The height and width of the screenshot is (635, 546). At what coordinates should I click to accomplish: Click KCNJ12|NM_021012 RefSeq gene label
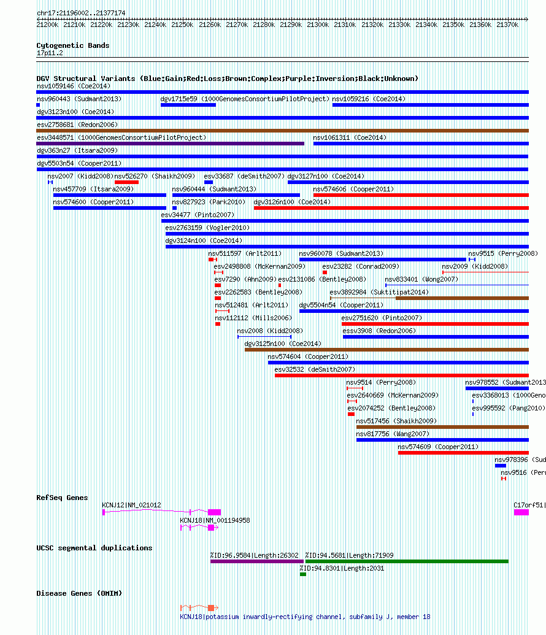[x=131, y=506]
